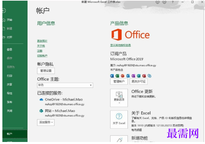This screenshot has width=205, height=144.
Task: Send a smile feedback from title bar
Action: tap(157, 2)
